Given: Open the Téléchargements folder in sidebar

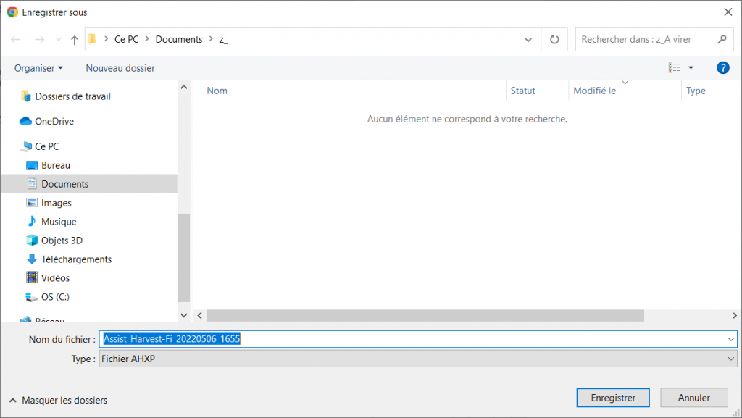Looking at the screenshot, I should [76, 259].
